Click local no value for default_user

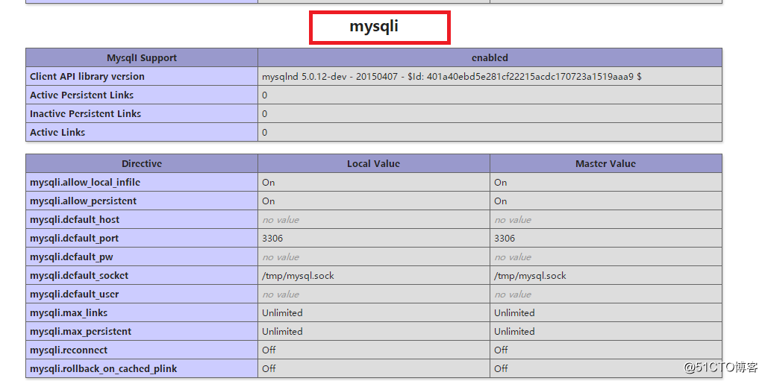click(281, 295)
